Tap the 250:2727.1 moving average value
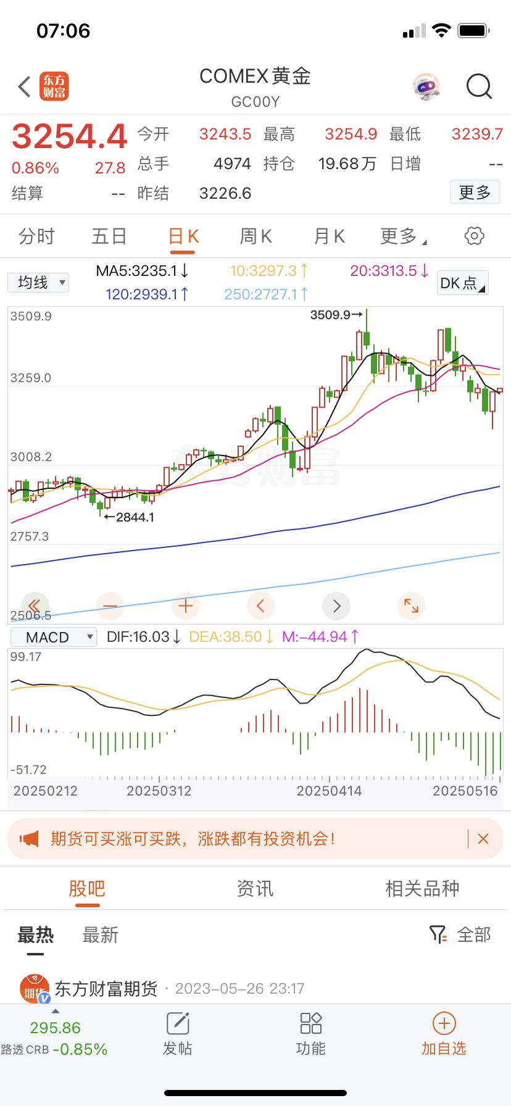Screen dimensions: 511x1106 pos(267,294)
